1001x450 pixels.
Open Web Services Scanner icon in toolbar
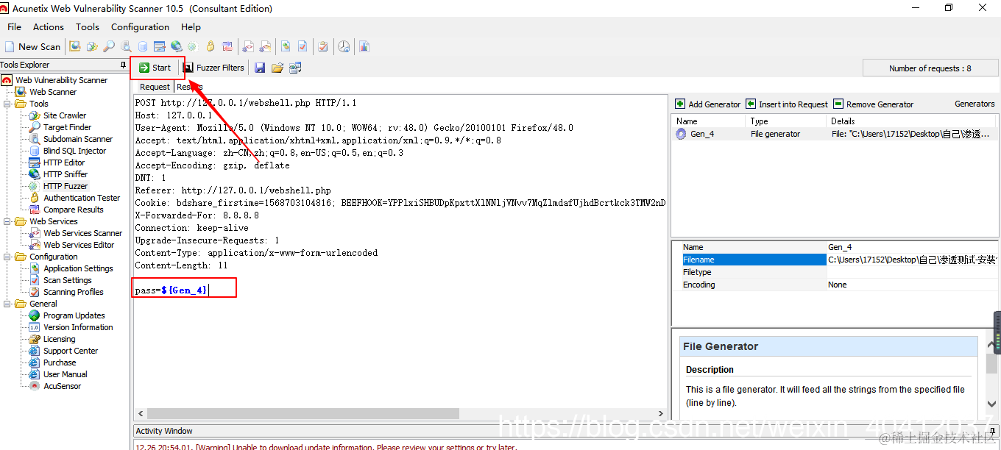coord(249,46)
